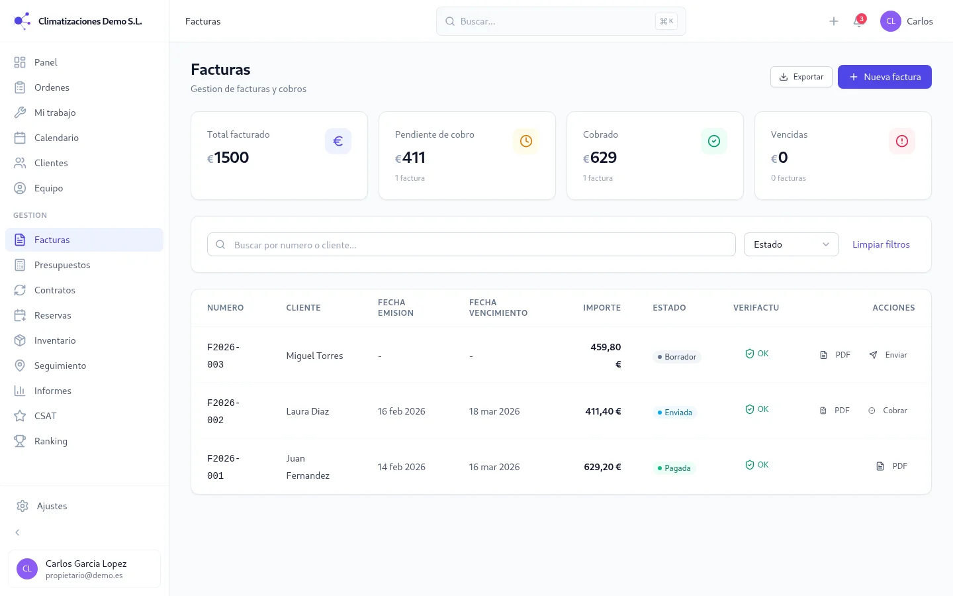Viewport: 953px width, 596px height.
Task: Click Limpiar filtros link
Action: [x=880, y=244]
